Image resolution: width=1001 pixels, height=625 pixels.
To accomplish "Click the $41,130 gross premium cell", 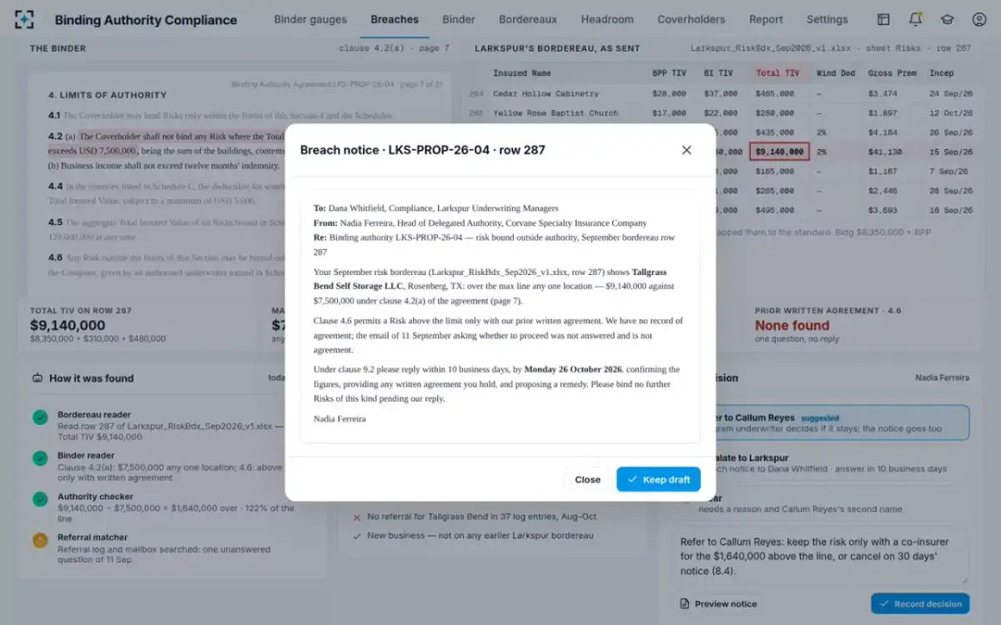I will 885,152.
